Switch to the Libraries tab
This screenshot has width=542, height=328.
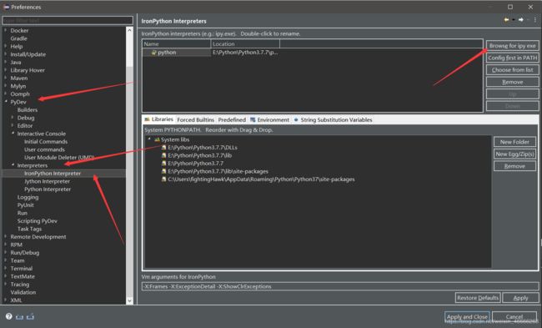(x=158, y=119)
